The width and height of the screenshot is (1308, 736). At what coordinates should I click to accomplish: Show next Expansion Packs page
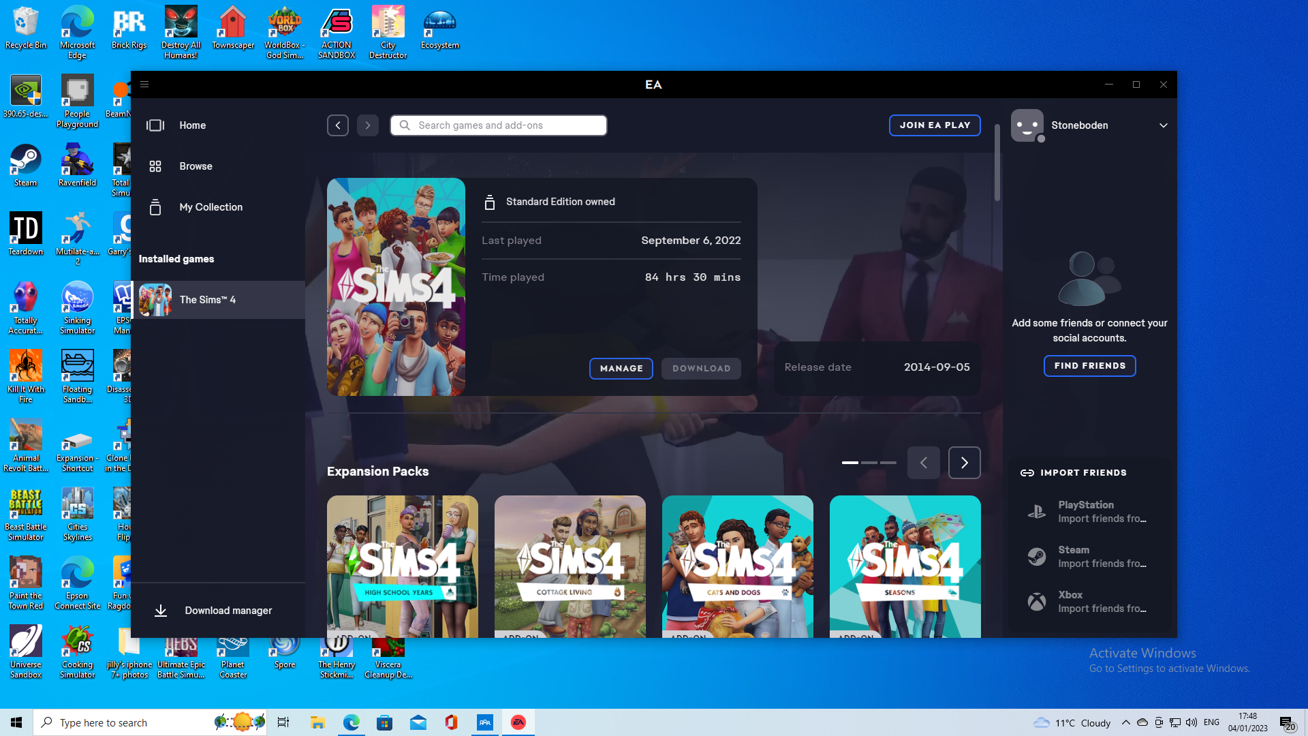965,463
